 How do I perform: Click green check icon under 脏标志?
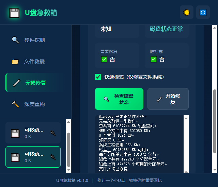point(154,59)
